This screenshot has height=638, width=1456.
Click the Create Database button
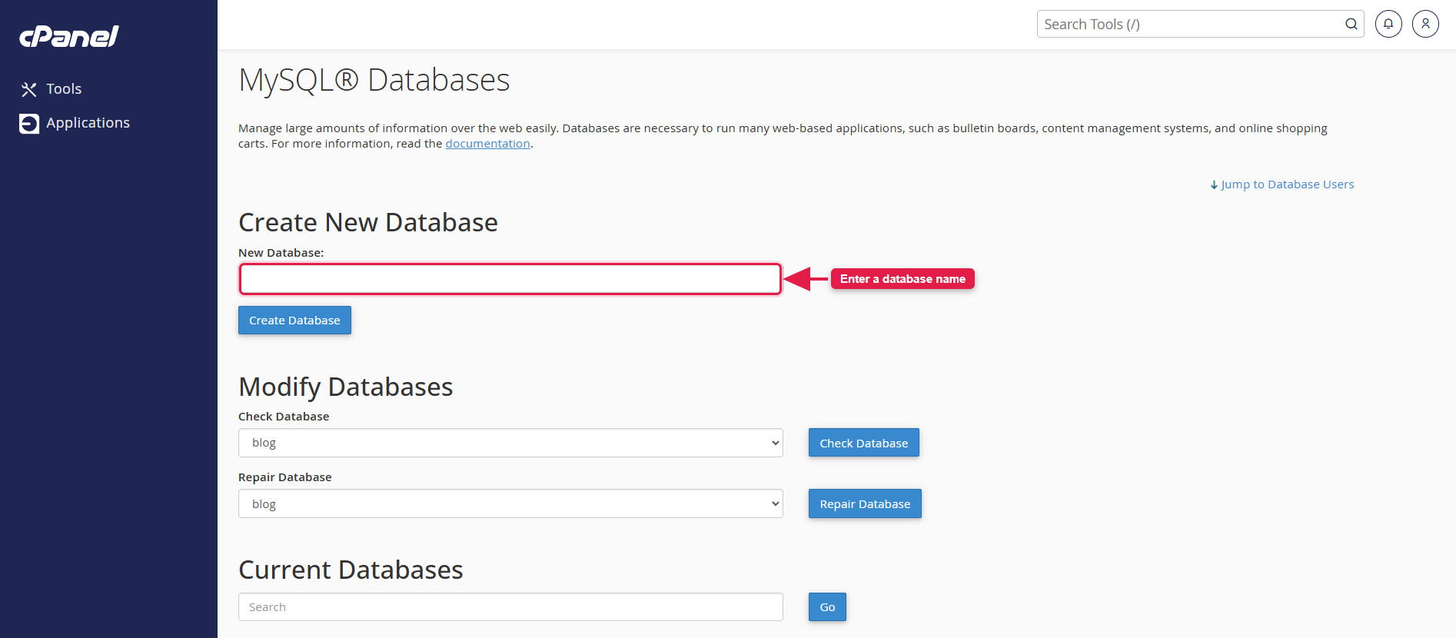[x=294, y=321]
